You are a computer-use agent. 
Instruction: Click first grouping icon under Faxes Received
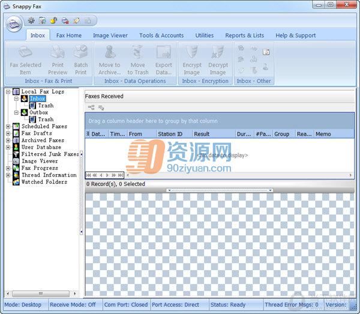click(91, 107)
